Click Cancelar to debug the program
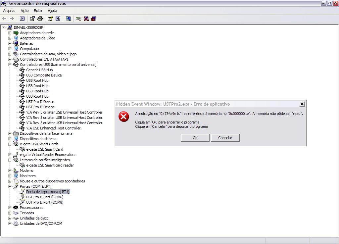 click(225, 138)
